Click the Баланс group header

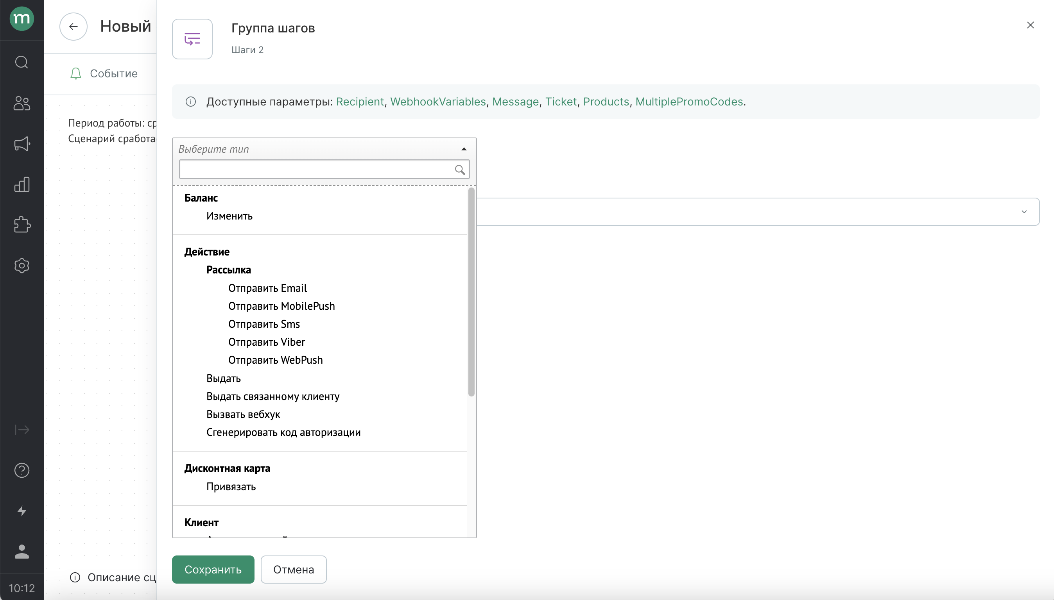click(x=201, y=198)
